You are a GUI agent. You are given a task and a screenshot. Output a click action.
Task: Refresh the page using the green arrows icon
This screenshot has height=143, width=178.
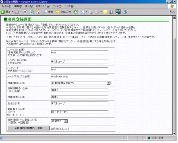coord(32,12)
